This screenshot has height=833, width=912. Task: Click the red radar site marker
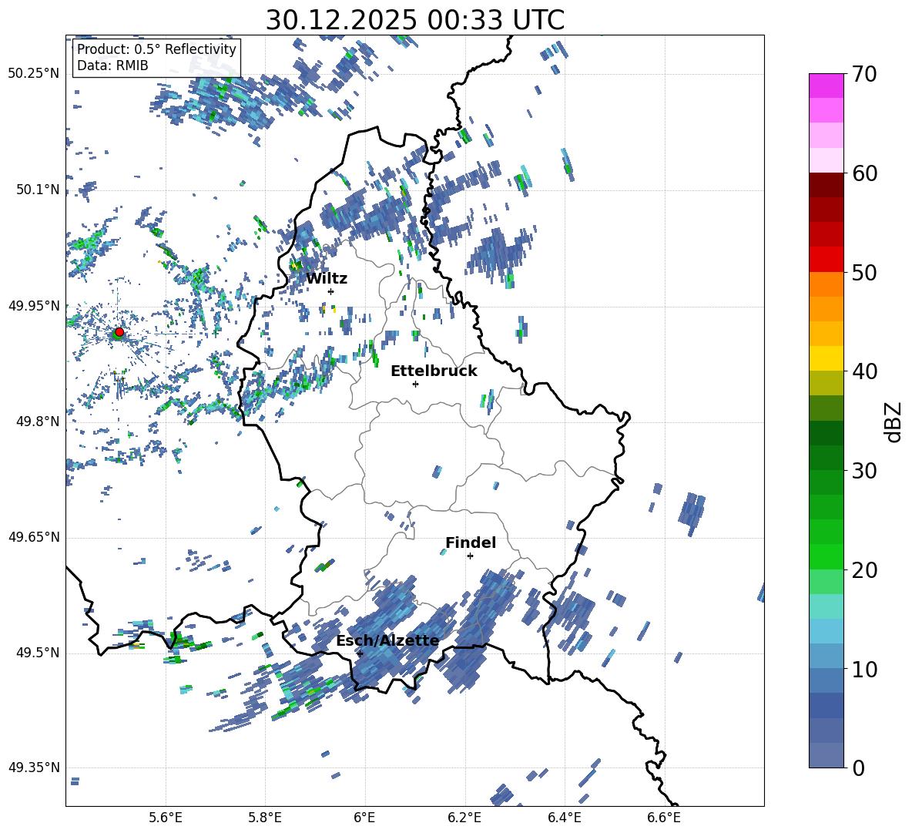(x=119, y=332)
